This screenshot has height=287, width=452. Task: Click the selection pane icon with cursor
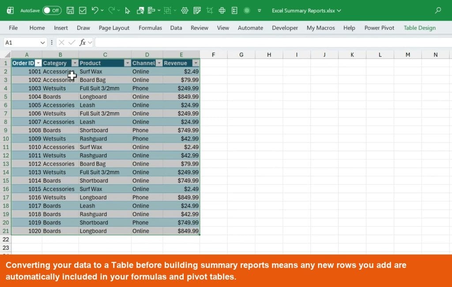140,11
